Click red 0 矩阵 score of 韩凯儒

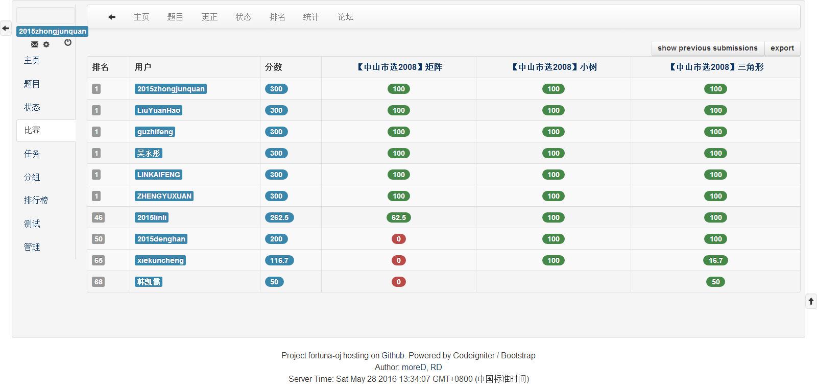(399, 282)
